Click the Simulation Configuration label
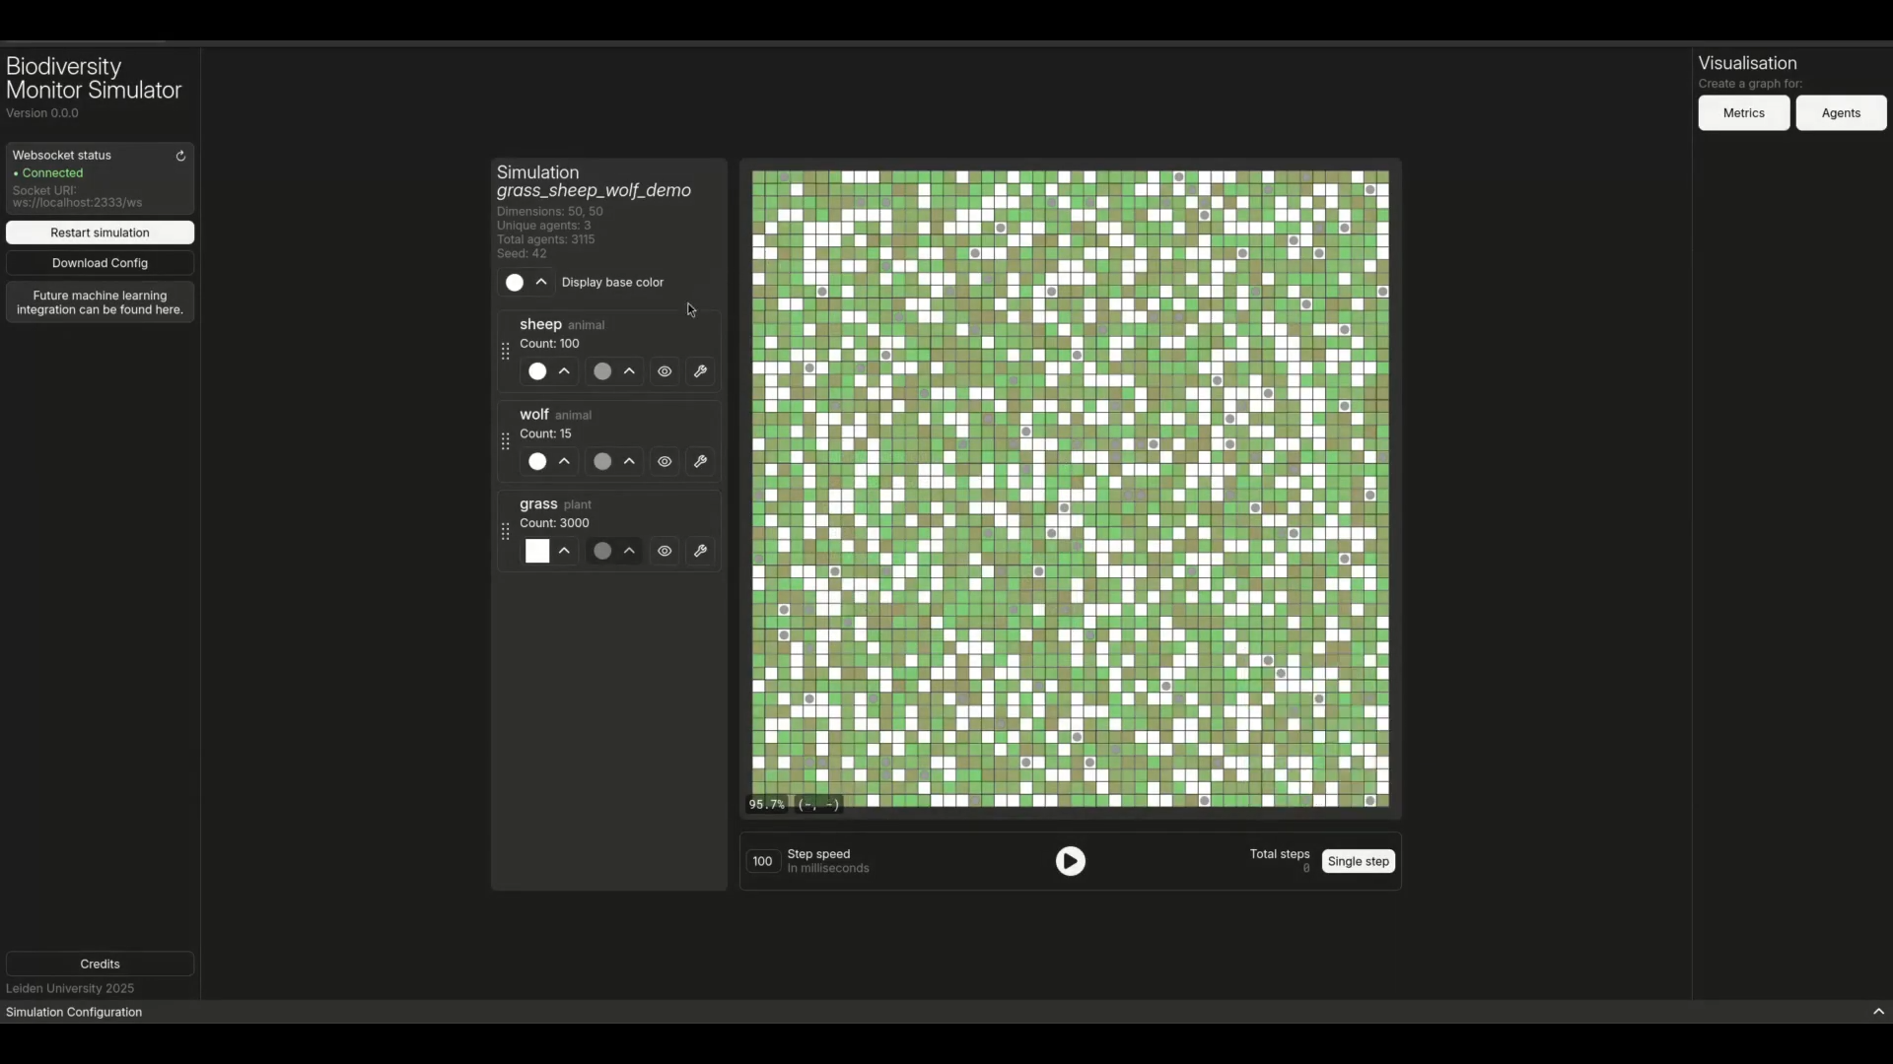This screenshot has height=1064, width=1893. pyautogui.click(x=74, y=1012)
